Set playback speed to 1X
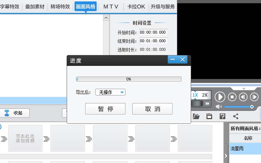The width and height of the screenshot is (261, 163). coord(195,95)
